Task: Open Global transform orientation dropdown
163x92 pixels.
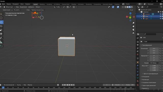Action: (58, 7)
